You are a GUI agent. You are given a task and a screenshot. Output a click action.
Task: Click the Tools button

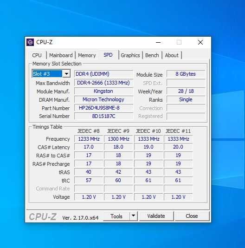coord(116,216)
